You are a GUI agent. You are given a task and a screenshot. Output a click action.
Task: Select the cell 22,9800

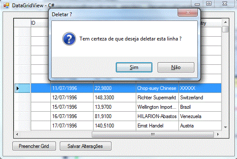pos(114,88)
